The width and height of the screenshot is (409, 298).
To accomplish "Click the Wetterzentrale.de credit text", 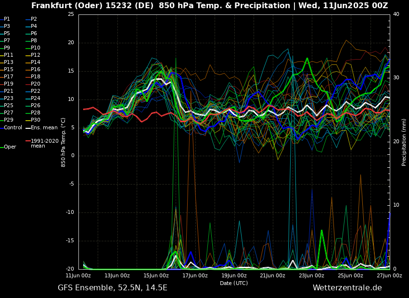I will [x=347, y=288].
